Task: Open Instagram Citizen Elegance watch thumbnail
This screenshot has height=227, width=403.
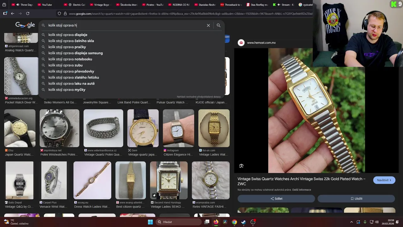Action: [178, 128]
